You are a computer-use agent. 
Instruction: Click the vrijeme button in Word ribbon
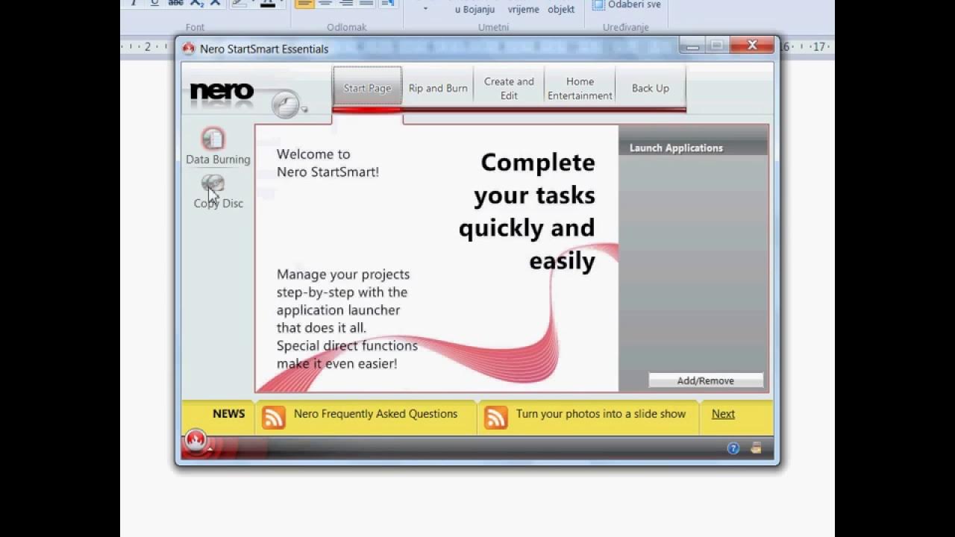(x=523, y=9)
